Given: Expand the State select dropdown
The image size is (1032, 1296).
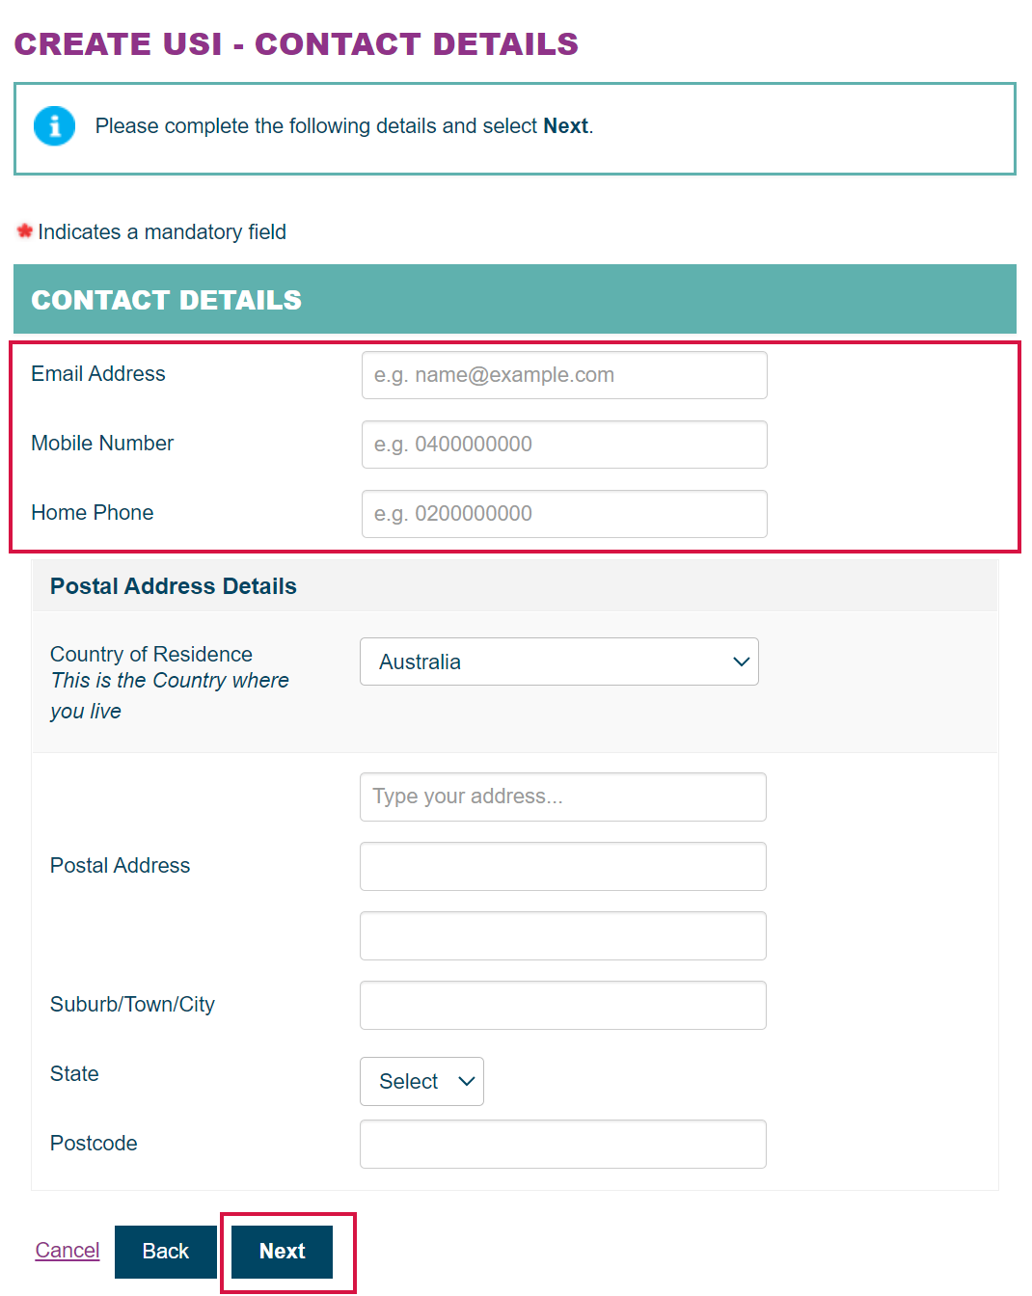Looking at the screenshot, I should click(421, 1081).
